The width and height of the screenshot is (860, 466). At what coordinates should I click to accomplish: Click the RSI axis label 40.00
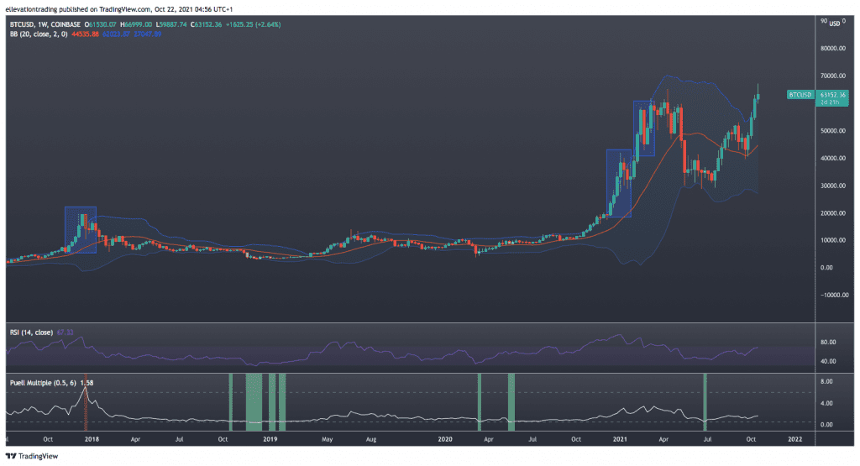click(827, 361)
